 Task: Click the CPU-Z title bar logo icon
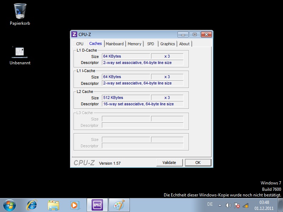pyautogui.click(x=74, y=34)
